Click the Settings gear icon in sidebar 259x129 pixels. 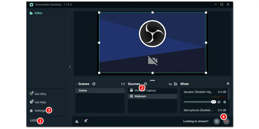[x=31, y=111]
